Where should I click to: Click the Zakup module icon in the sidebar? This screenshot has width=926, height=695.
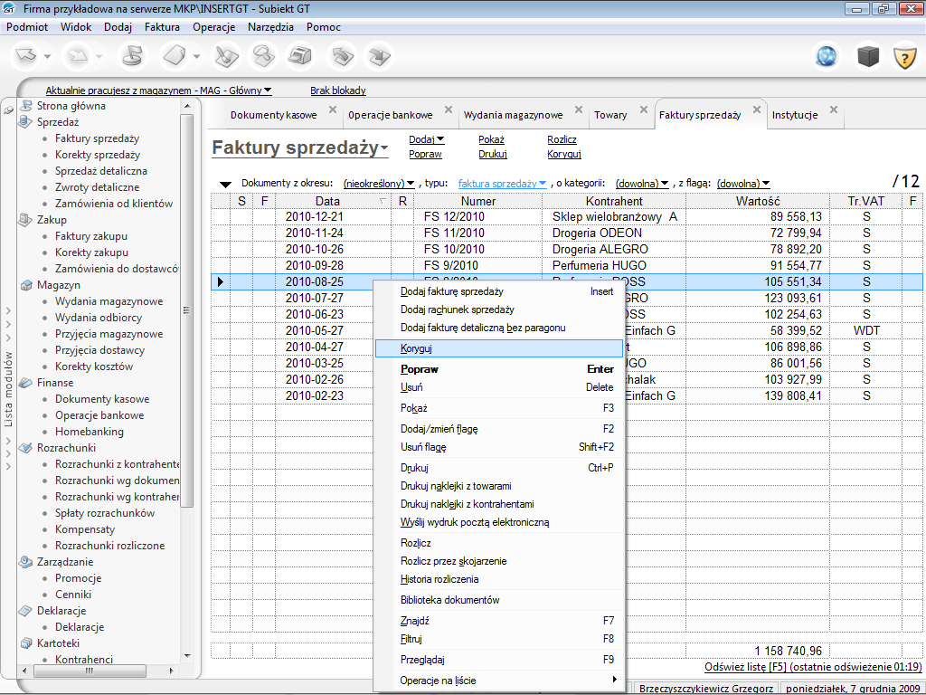pos(26,220)
